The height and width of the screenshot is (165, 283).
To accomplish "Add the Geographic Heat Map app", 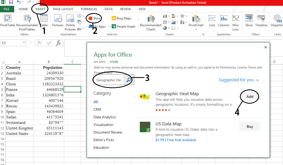I will tap(250, 97).
